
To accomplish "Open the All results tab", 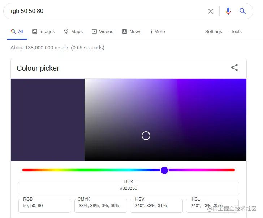I will (17, 31).
